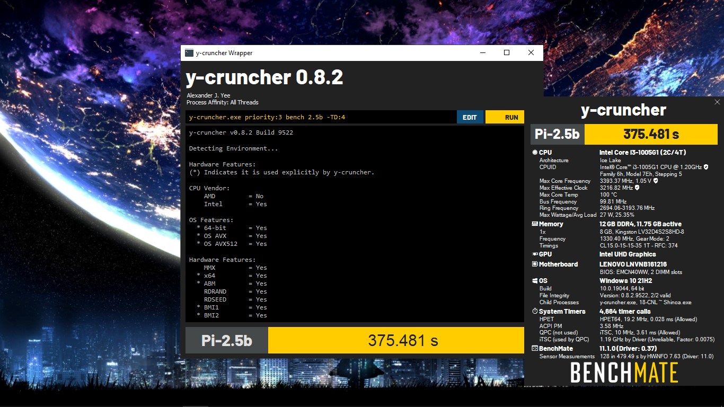Click '4,664 timer calls' value
Viewport: 724px width, 407px height.
pos(625,312)
